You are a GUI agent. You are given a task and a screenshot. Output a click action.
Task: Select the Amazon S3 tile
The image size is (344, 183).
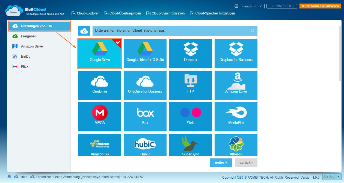click(x=100, y=145)
